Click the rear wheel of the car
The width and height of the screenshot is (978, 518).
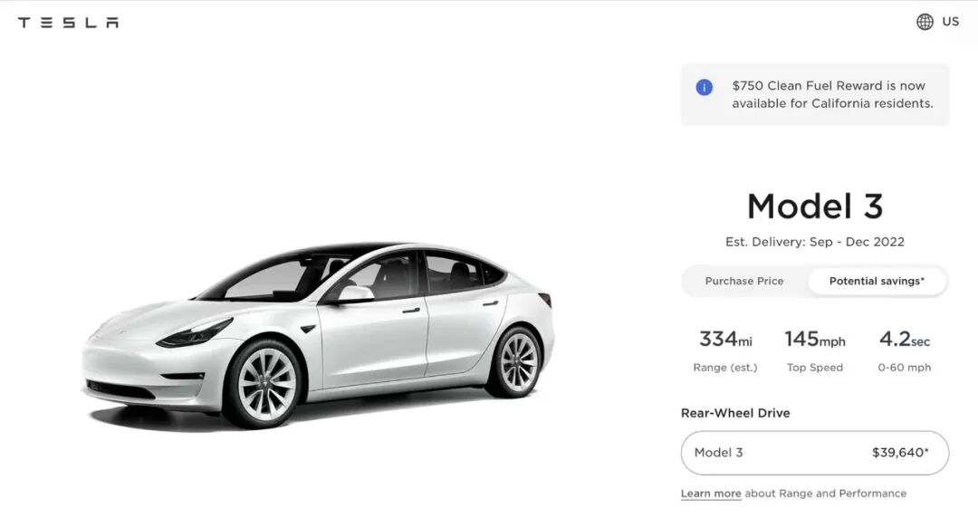pyautogui.click(x=516, y=362)
